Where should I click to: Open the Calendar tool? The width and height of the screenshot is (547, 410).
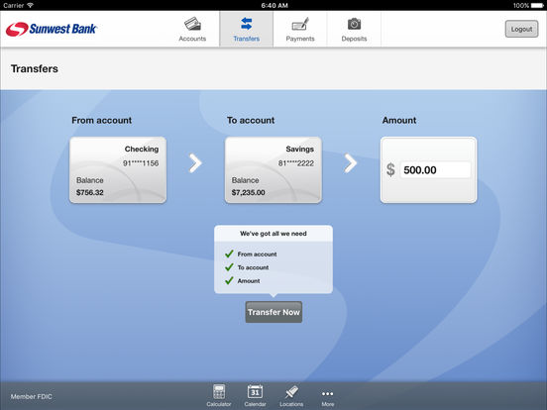click(x=255, y=396)
